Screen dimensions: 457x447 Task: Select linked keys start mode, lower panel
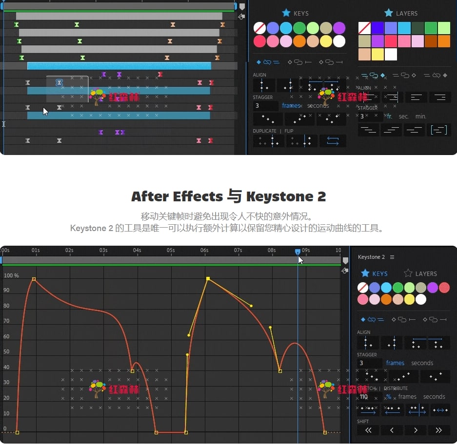point(404,319)
